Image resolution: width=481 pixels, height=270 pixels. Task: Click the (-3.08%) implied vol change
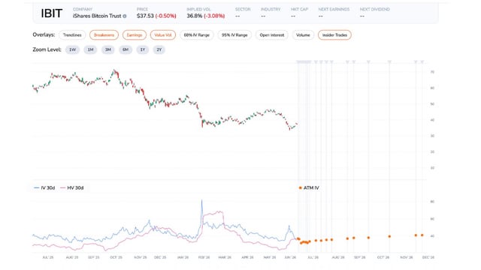tap(214, 16)
